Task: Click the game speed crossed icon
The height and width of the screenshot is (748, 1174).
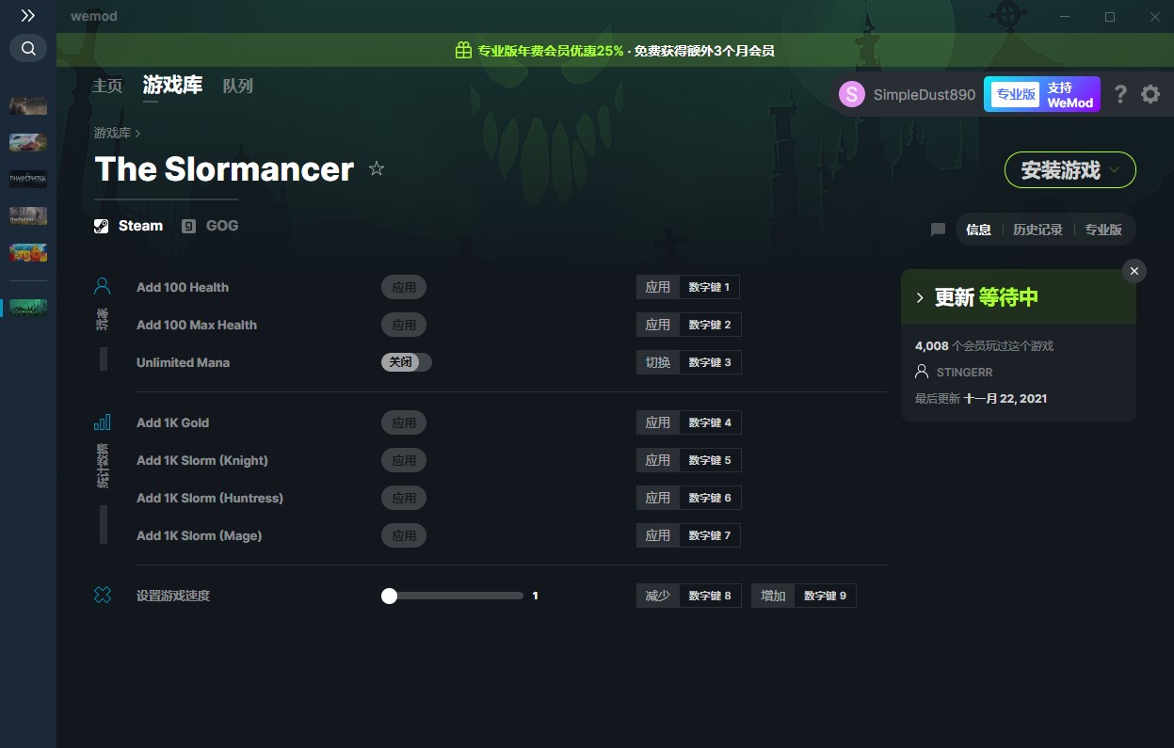Action: tap(103, 595)
